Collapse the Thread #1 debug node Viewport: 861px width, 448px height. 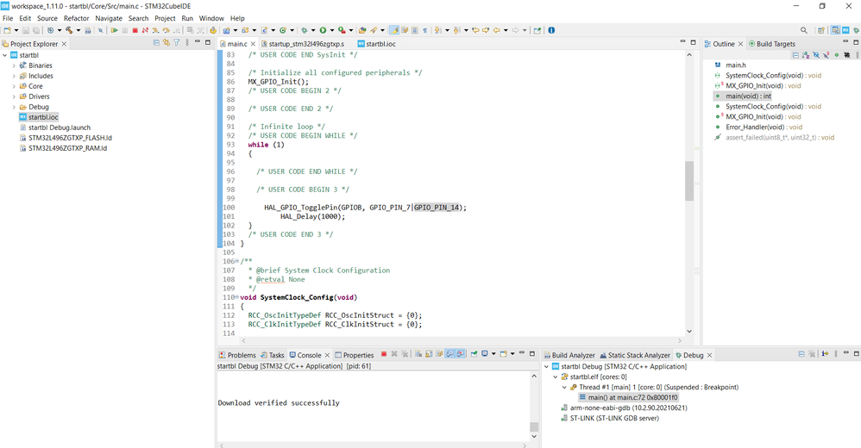[564, 387]
